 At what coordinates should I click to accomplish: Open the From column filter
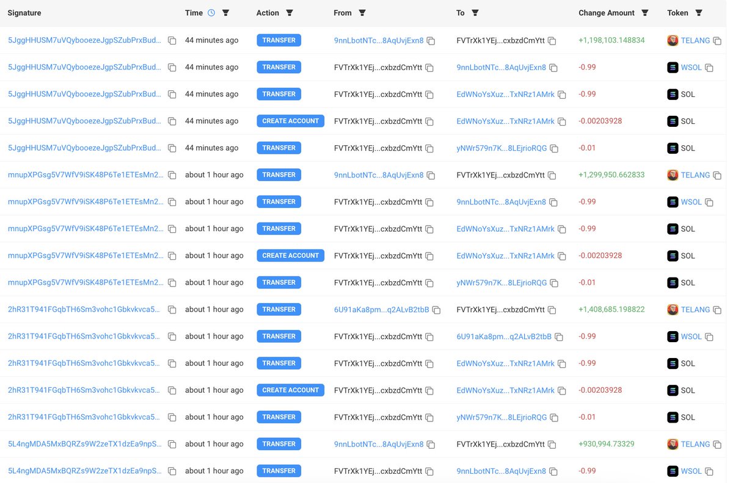point(362,13)
